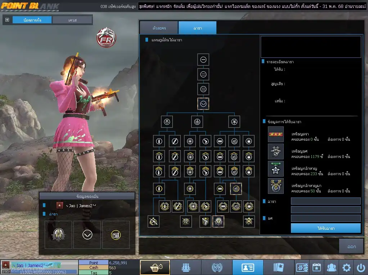Click the ออก exit button
The width and height of the screenshot is (368, 275).
pos(351,247)
